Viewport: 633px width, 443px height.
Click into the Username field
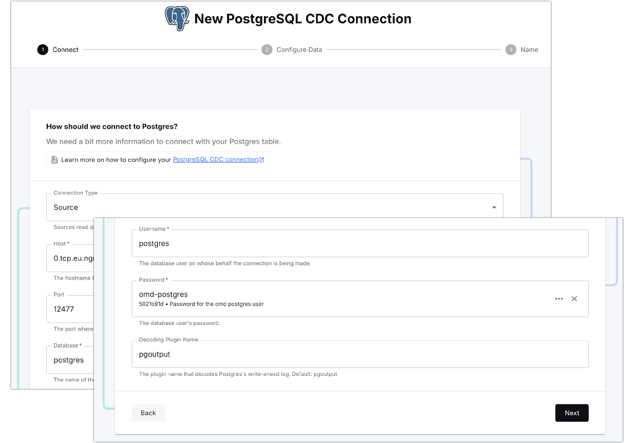pyautogui.click(x=360, y=244)
